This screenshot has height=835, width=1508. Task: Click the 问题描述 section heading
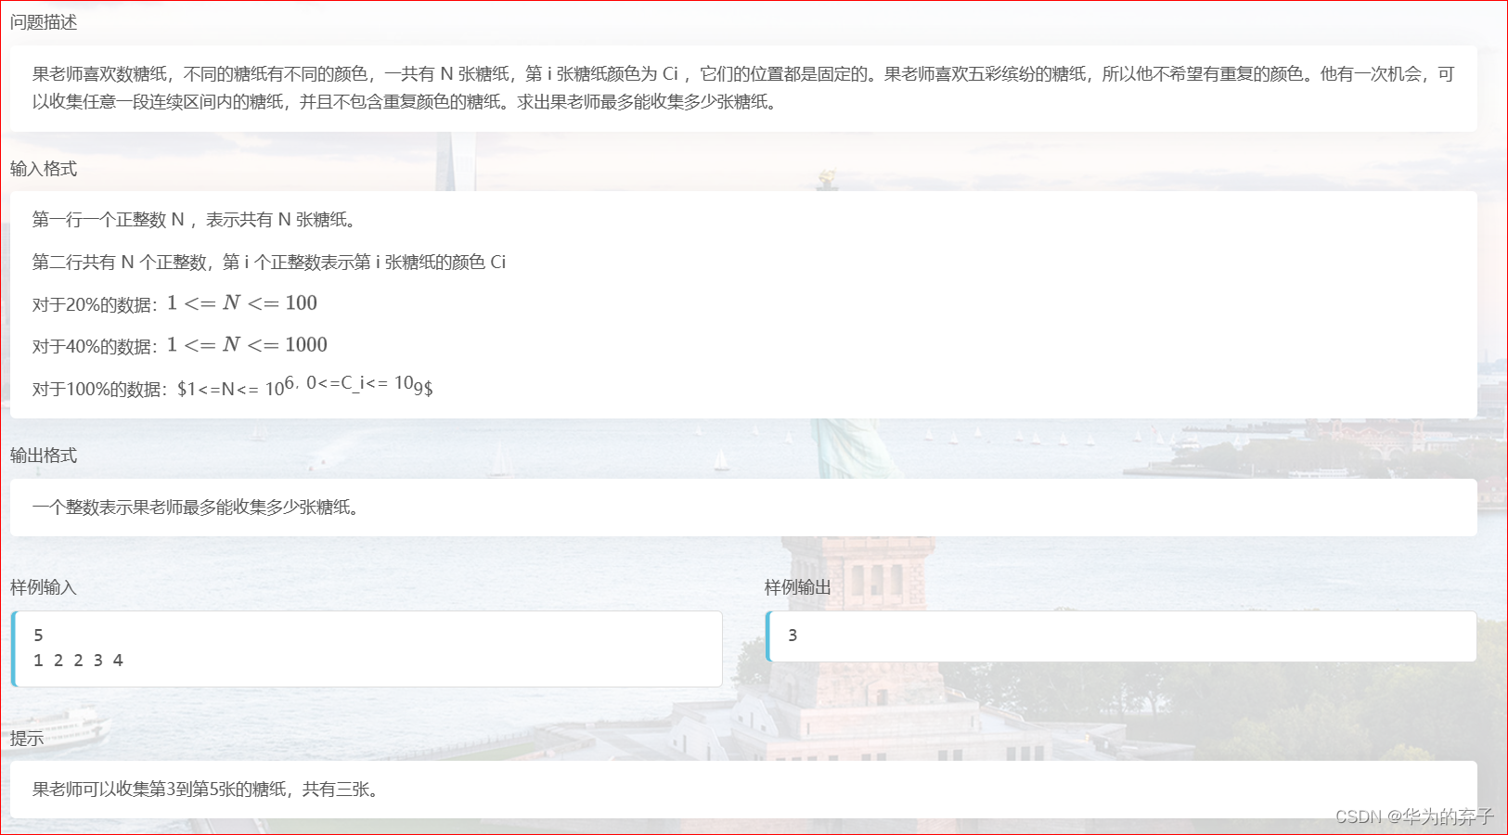(42, 22)
